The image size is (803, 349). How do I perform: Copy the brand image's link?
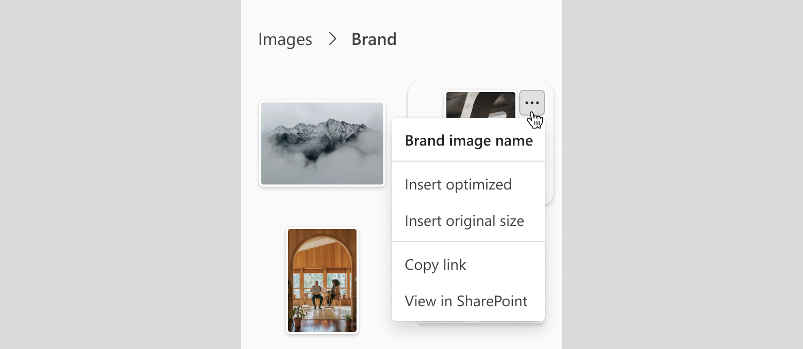(435, 265)
